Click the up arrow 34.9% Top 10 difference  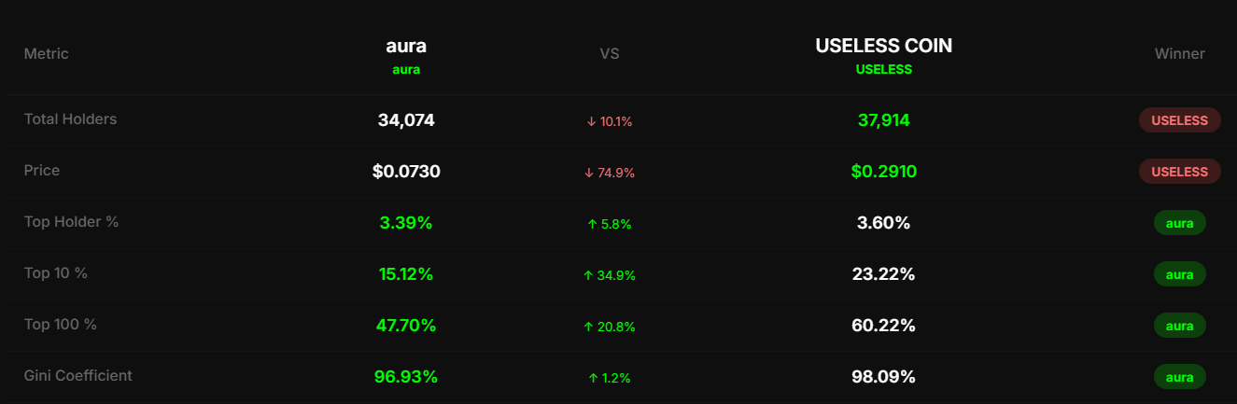[x=609, y=275]
